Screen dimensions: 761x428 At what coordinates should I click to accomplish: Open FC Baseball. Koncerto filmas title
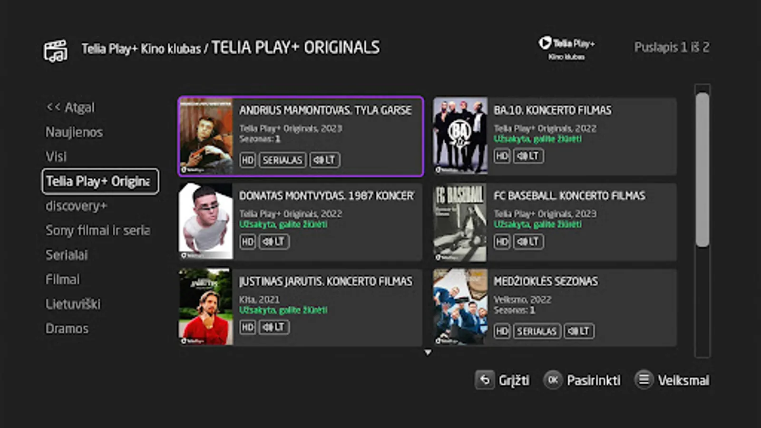pyautogui.click(x=569, y=195)
